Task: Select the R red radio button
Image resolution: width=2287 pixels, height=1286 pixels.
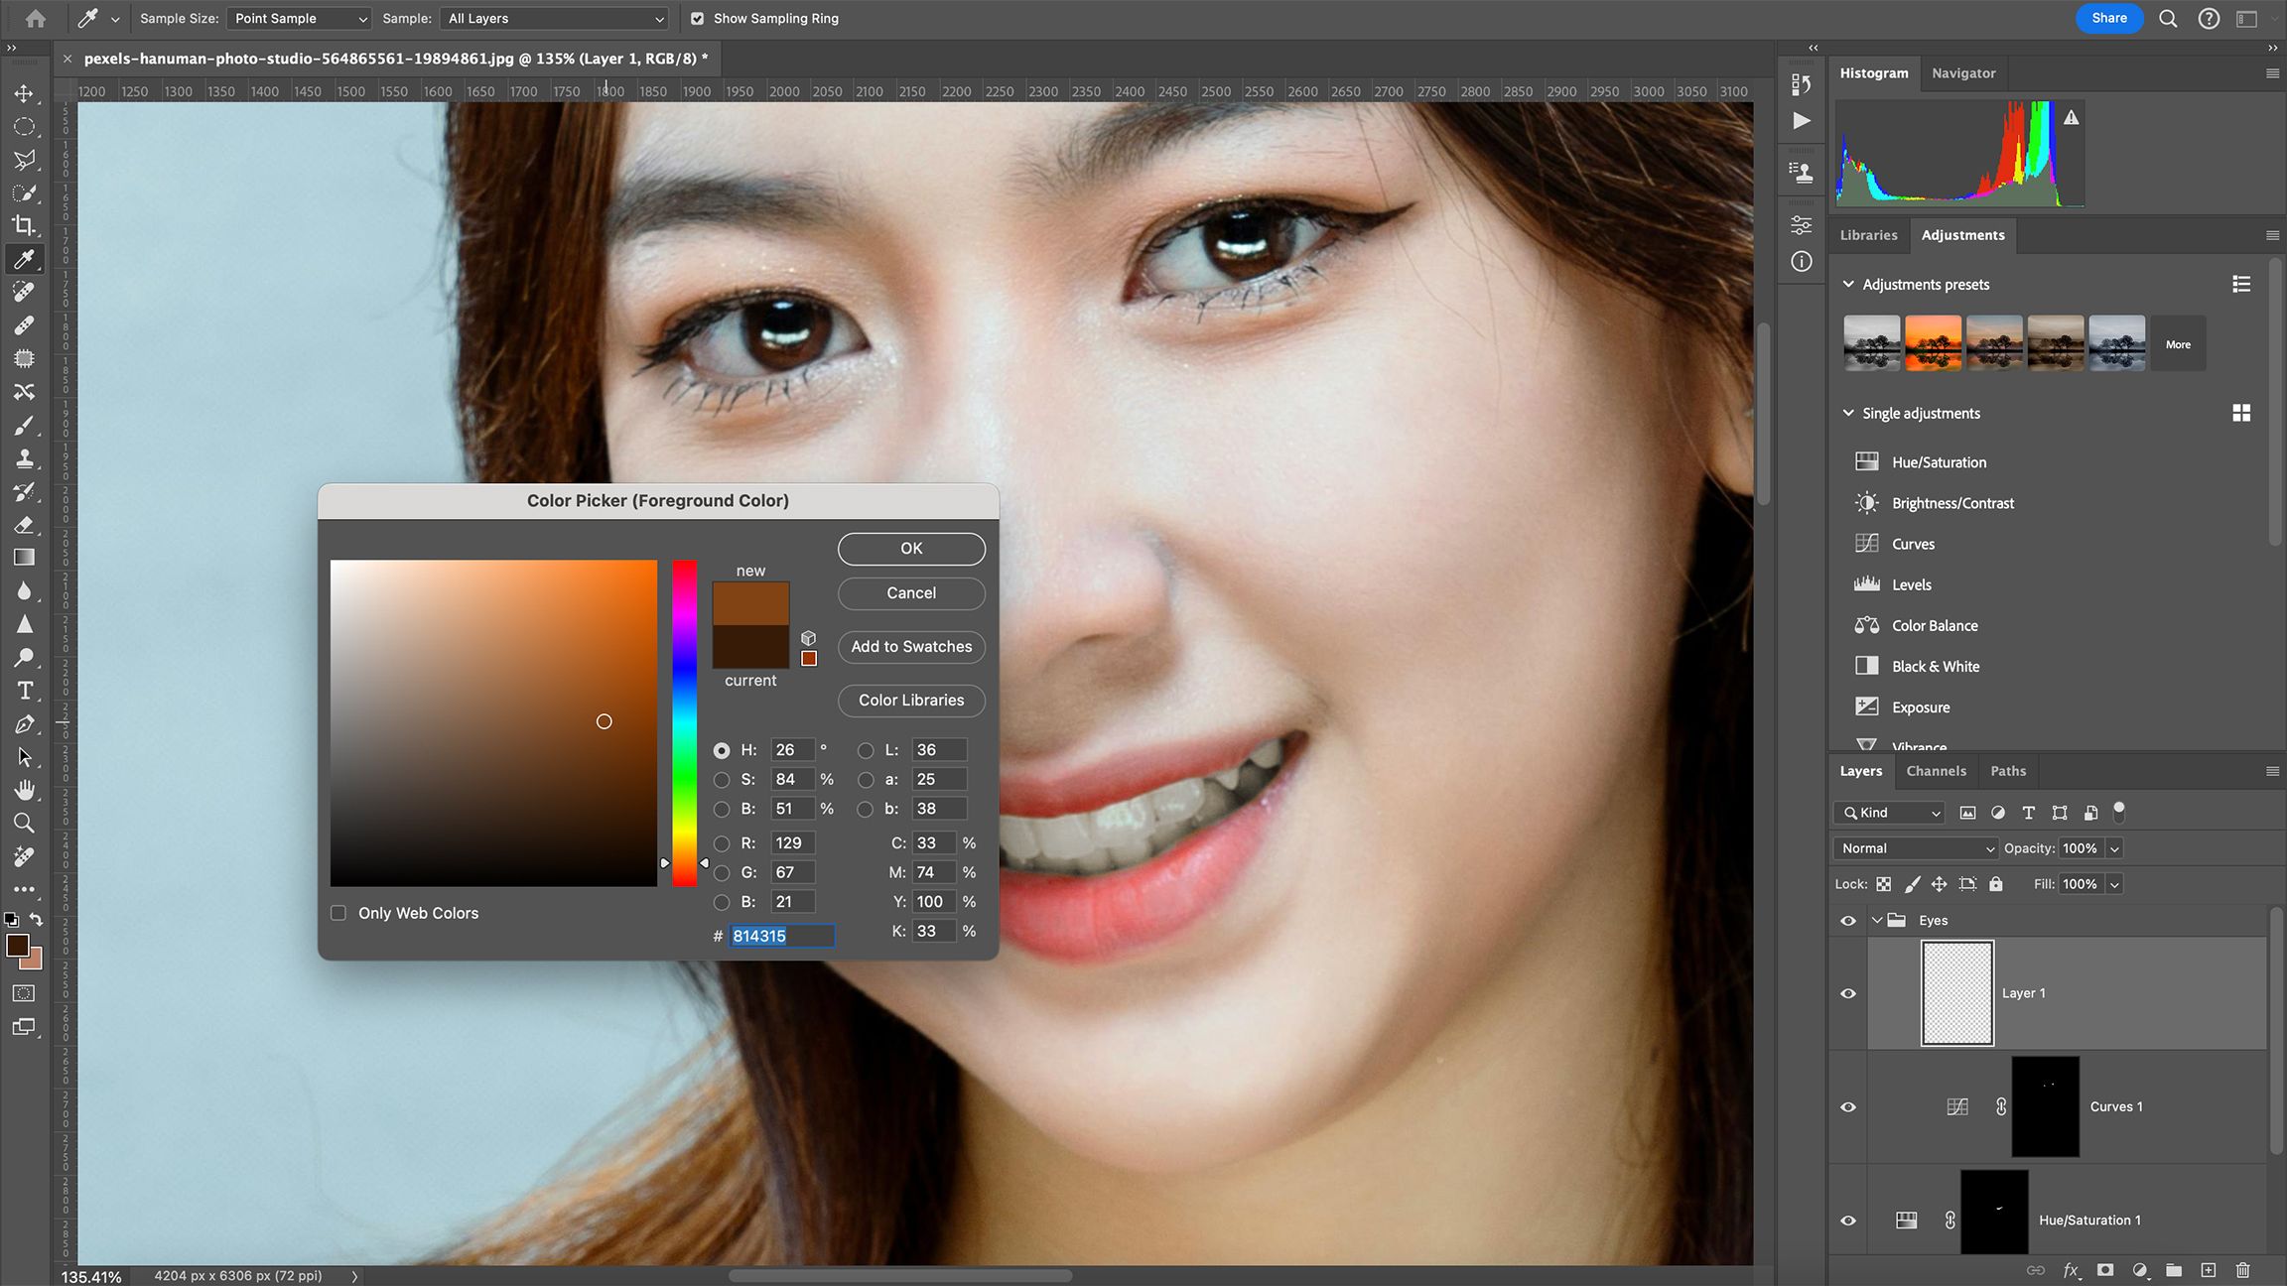Action: tap(722, 843)
